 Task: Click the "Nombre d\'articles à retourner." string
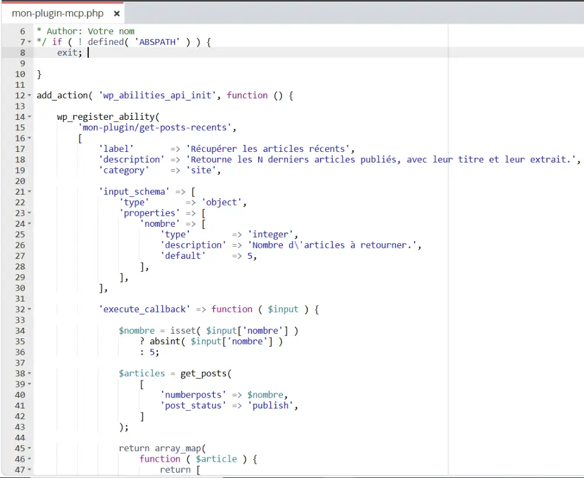[x=332, y=245]
